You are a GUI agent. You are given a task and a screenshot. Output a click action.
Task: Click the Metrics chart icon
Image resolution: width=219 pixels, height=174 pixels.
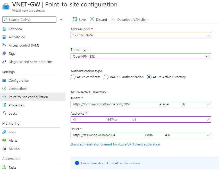[4, 149]
